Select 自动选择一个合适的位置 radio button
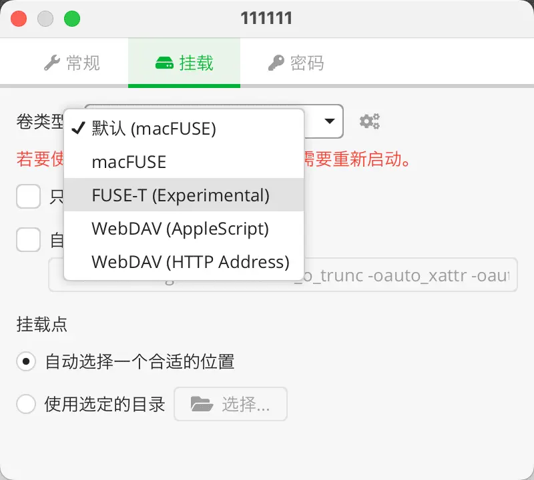The height and width of the screenshot is (480, 534). pos(26,361)
